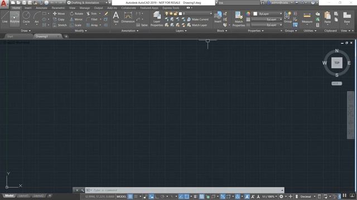Click the Move tool
Screen dimensions: 357x200
(x=59, y=13)
